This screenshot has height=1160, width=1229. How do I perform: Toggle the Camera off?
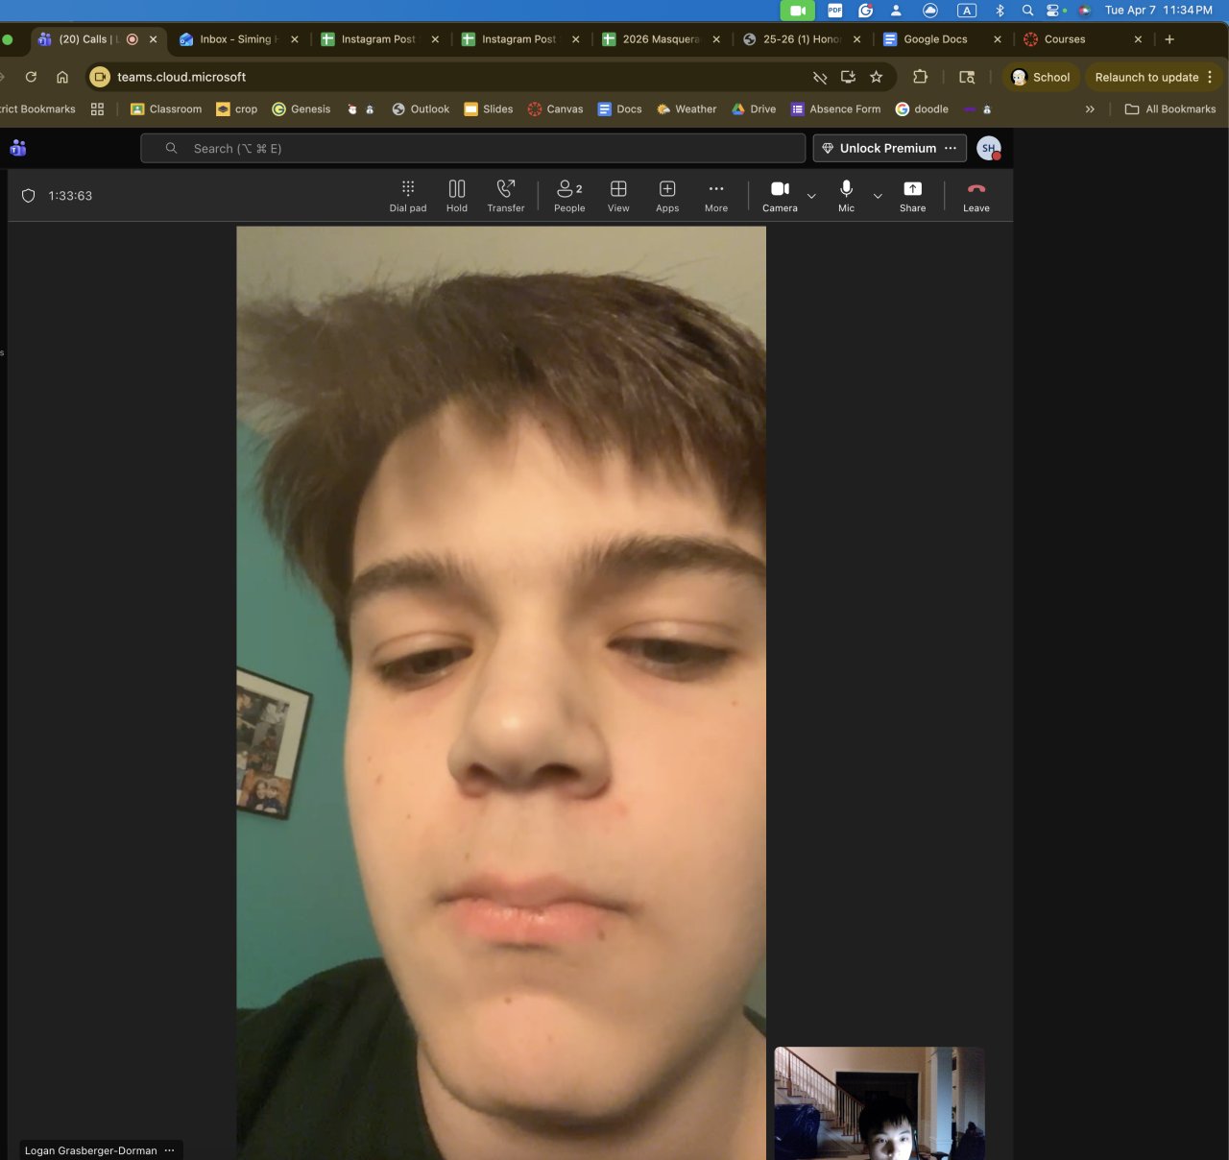pyautogui.click(x=780, y=196)
